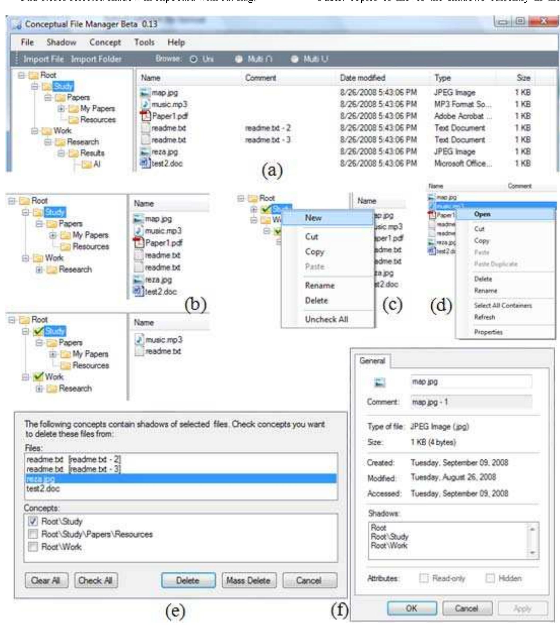This screenshot has height=628, width=560.
Task: Collapse the Work node in panel (a) tree
Action: [34, 131]
